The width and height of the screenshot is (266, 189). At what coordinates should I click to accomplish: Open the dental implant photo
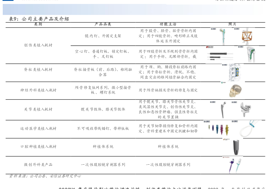pos(233,147)
